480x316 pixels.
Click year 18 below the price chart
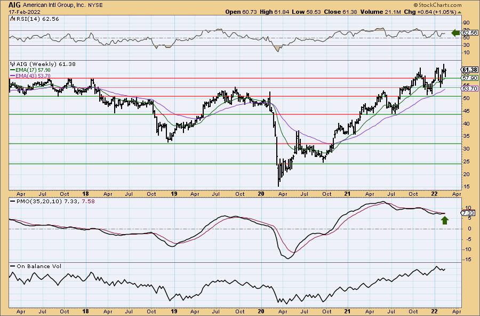coord(86,194)
